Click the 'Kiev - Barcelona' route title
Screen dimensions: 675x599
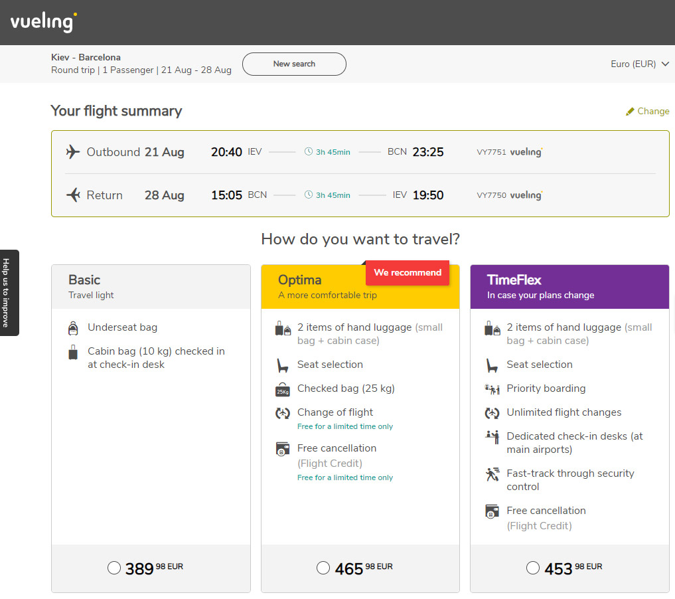(x=86, y=57)
